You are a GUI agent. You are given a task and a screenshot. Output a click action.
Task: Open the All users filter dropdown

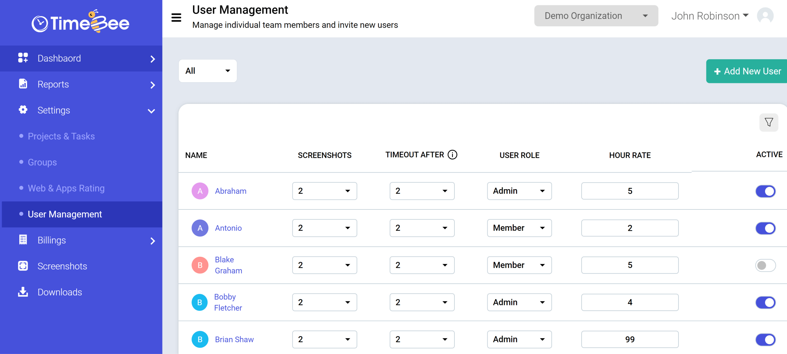pyautogui.click(x=208, y=71)
